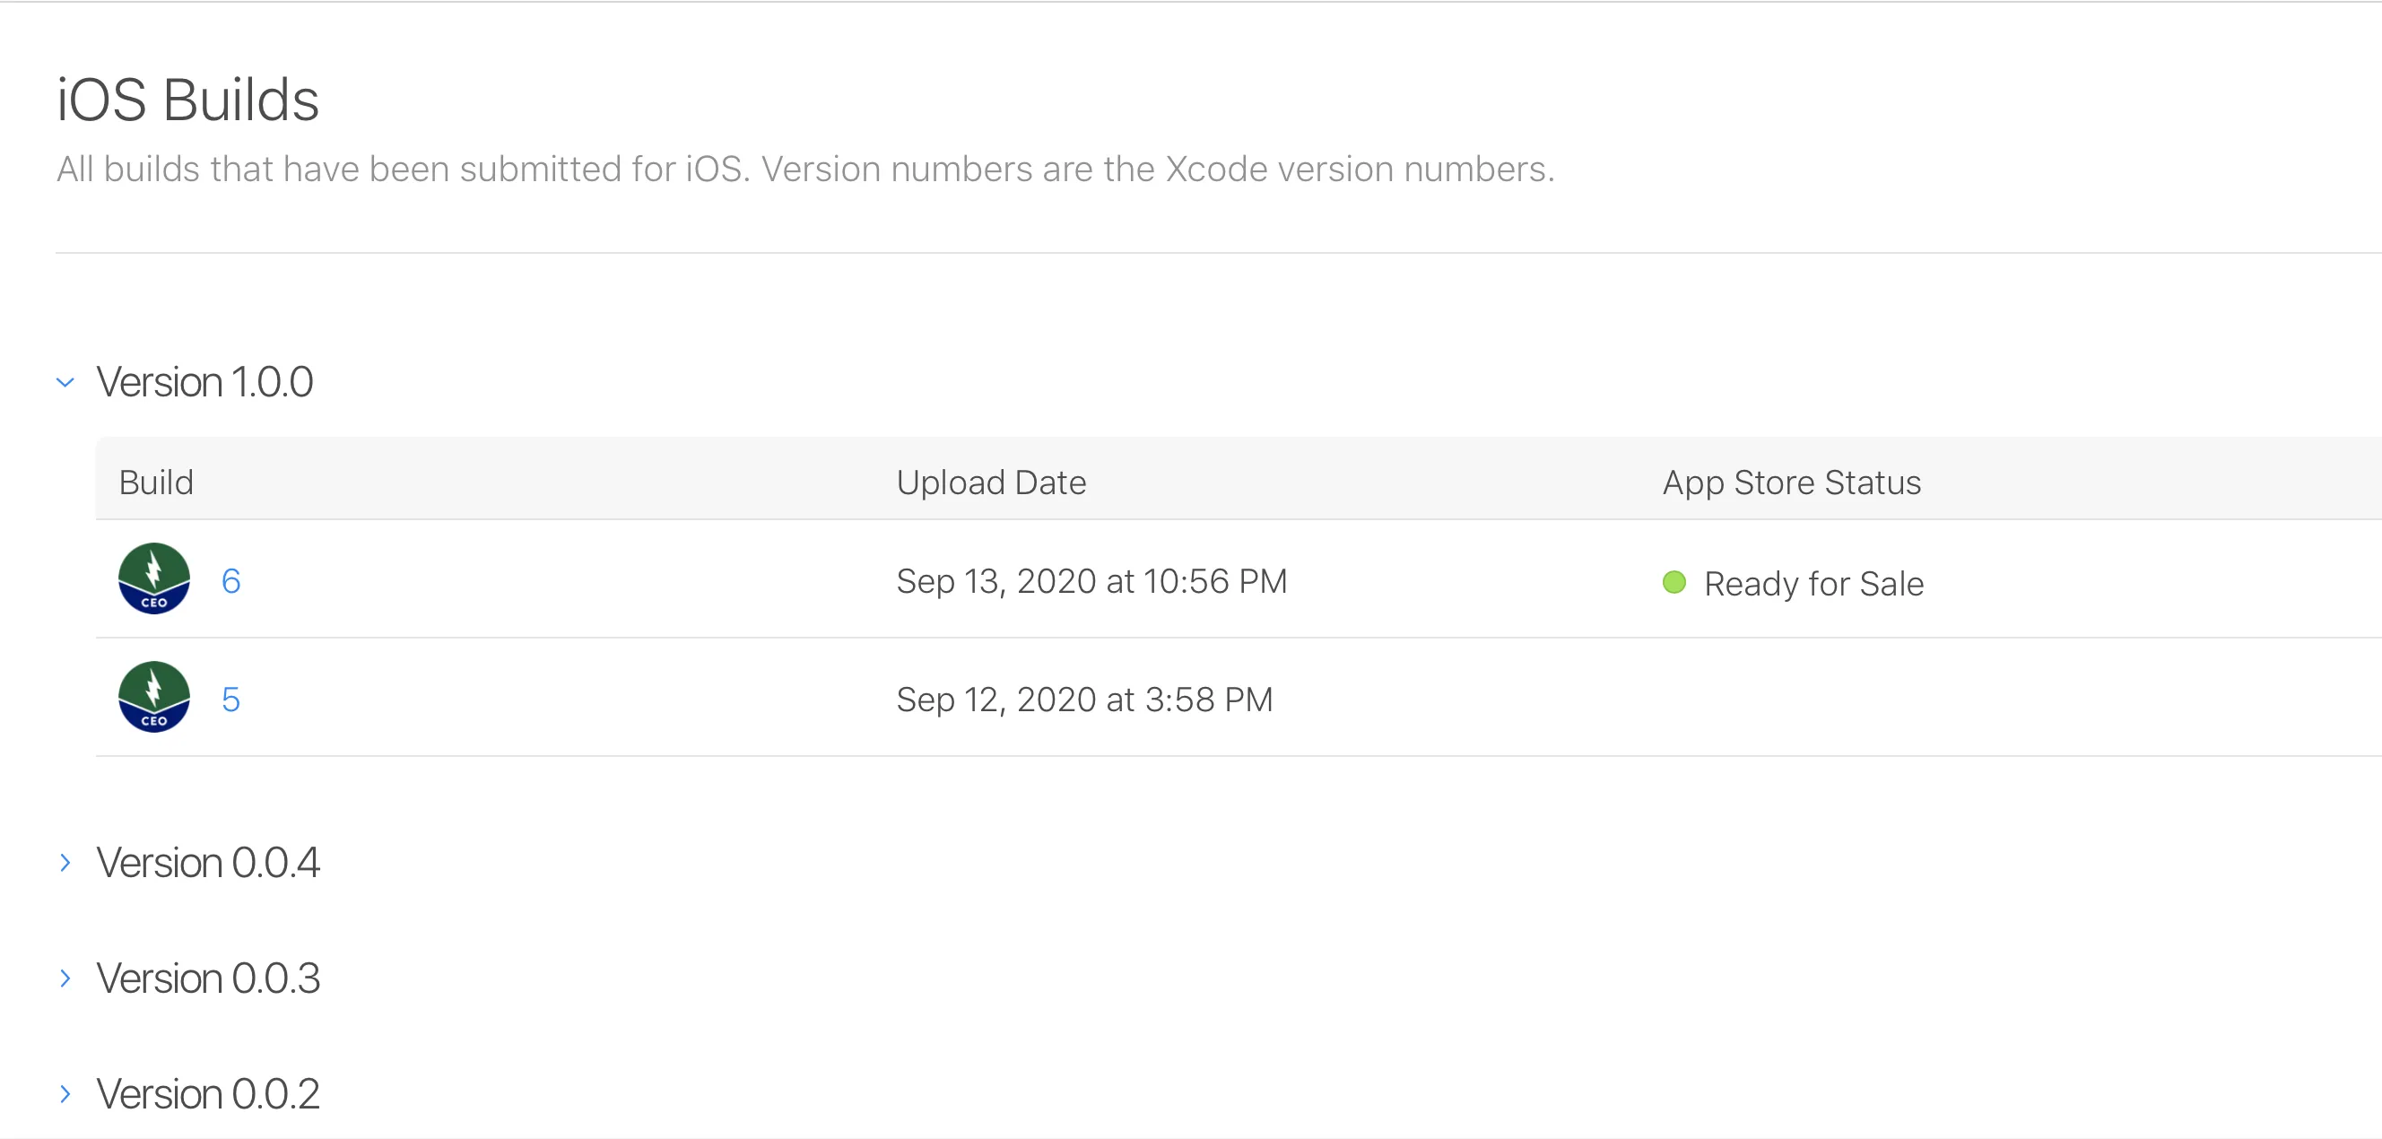Image resolution: width=2382 pixels, height=1139 pixels.
Task: Open build number 6 link
Action: pyautogui.click(x=230, y=581)
